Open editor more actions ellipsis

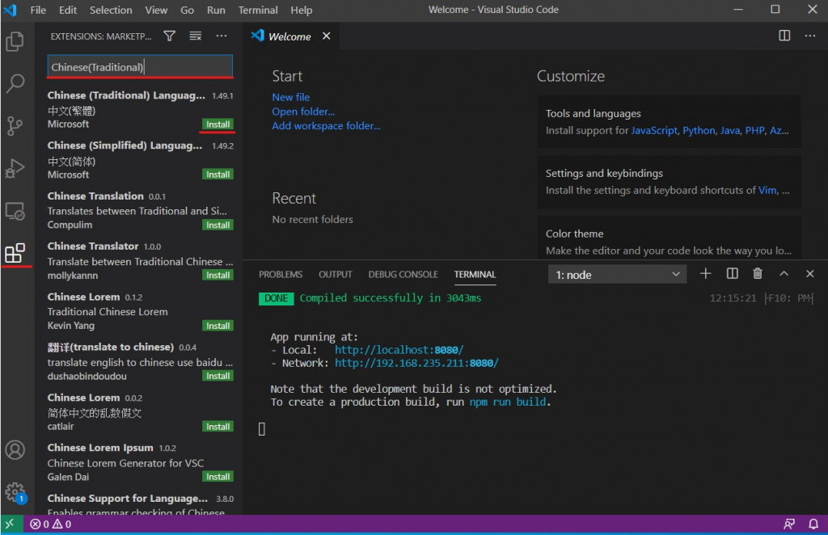[x=809, y=36]
